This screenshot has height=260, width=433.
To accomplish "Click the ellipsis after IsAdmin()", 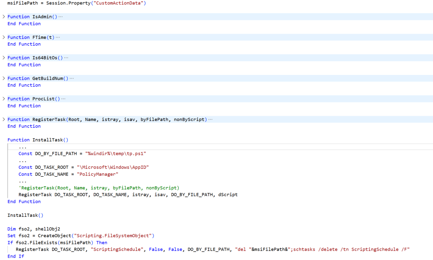I will tap(61, 17).
